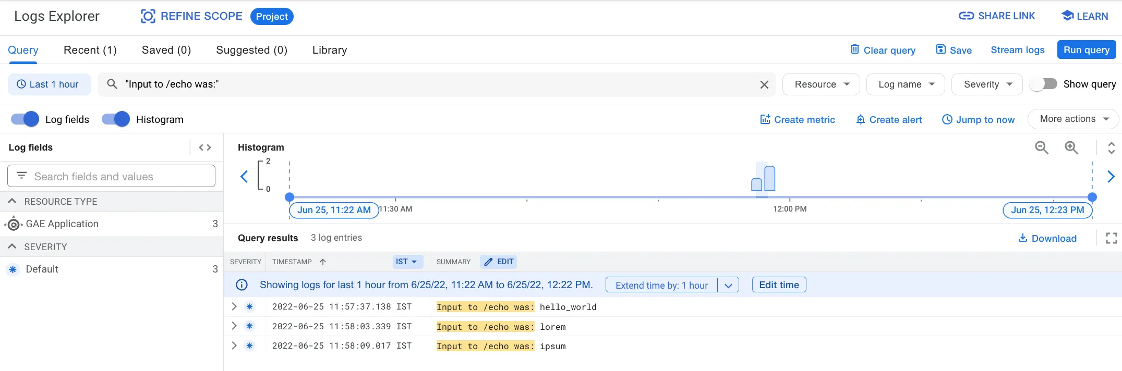The height and width of the screenshot is (371, 1122).
Task: Open the Library tab
Action: (x=329, y=50)
